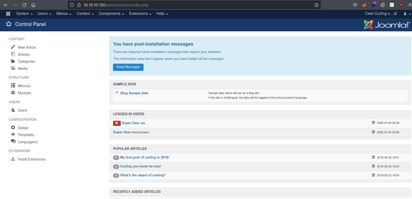
Task: Open the Help menu
Action: [x=162, y=14]
